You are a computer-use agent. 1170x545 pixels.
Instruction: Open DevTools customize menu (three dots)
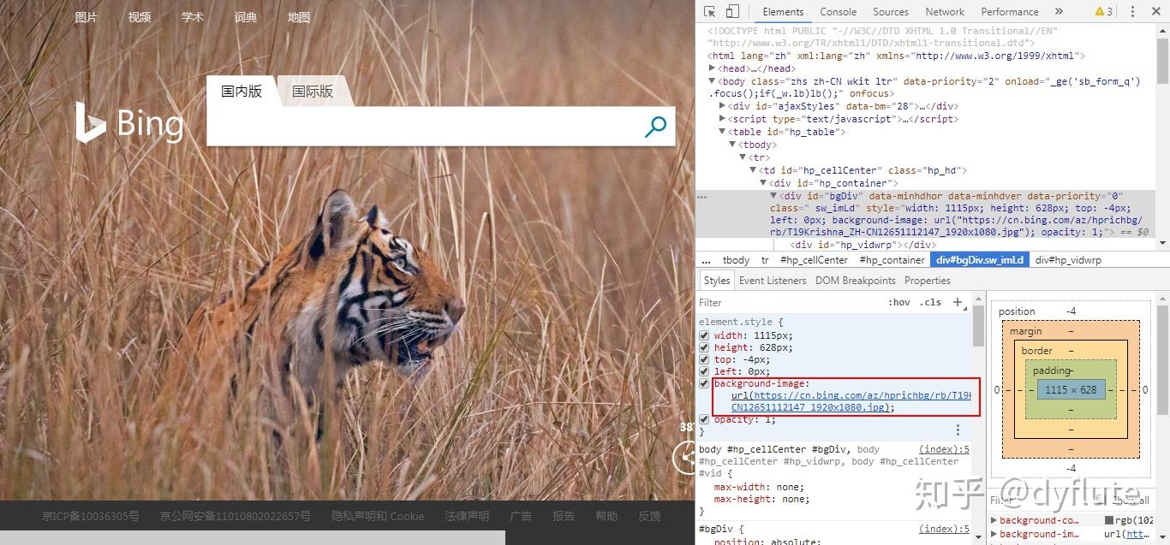pyautogui.click(x=1132, y=12)
